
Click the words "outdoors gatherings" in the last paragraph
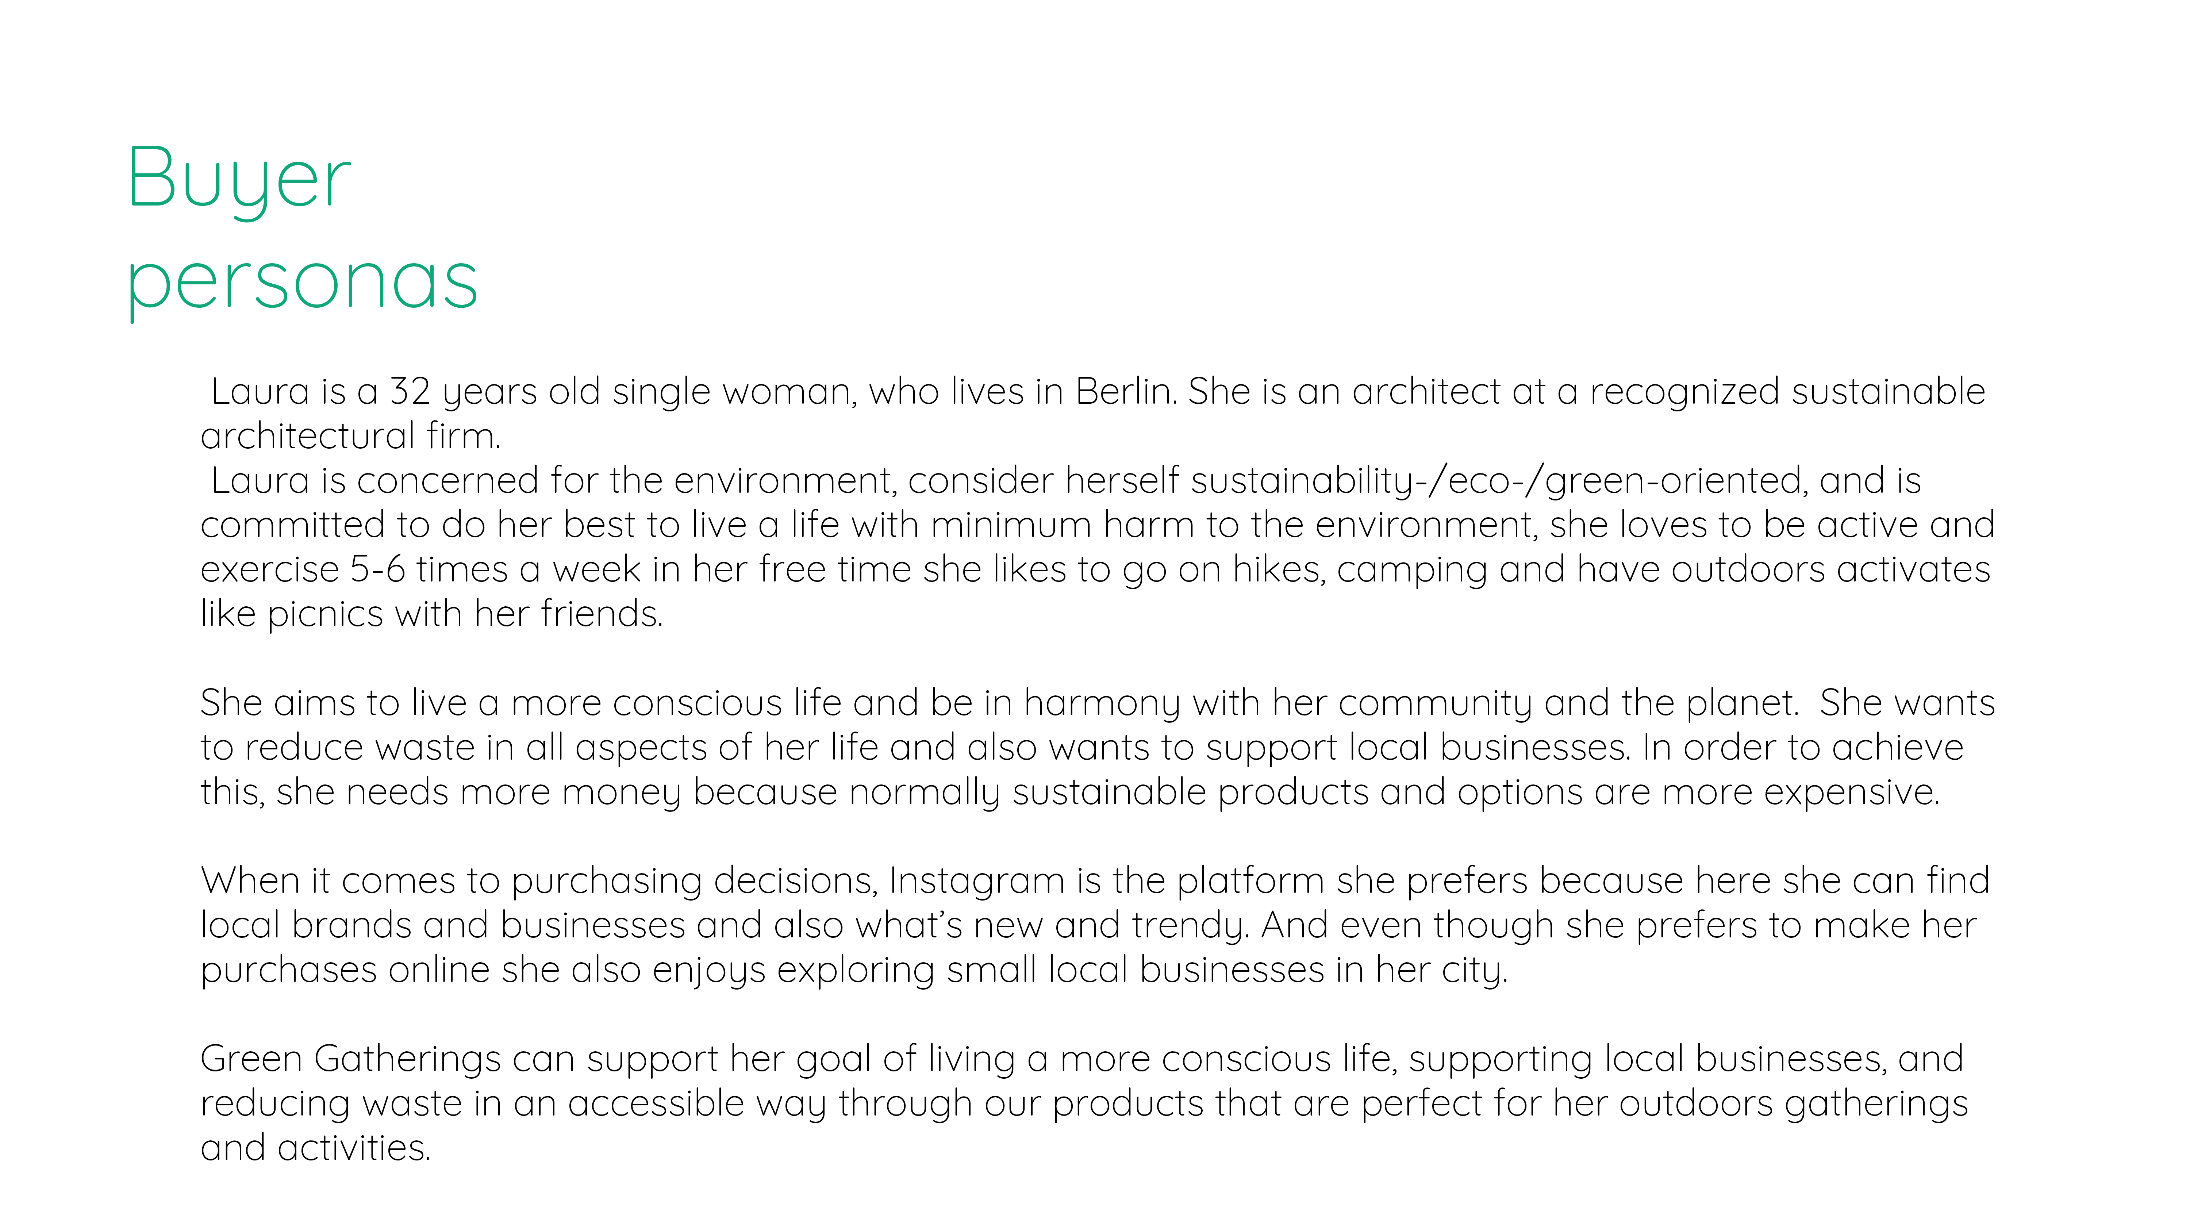coord(1793,1104)
